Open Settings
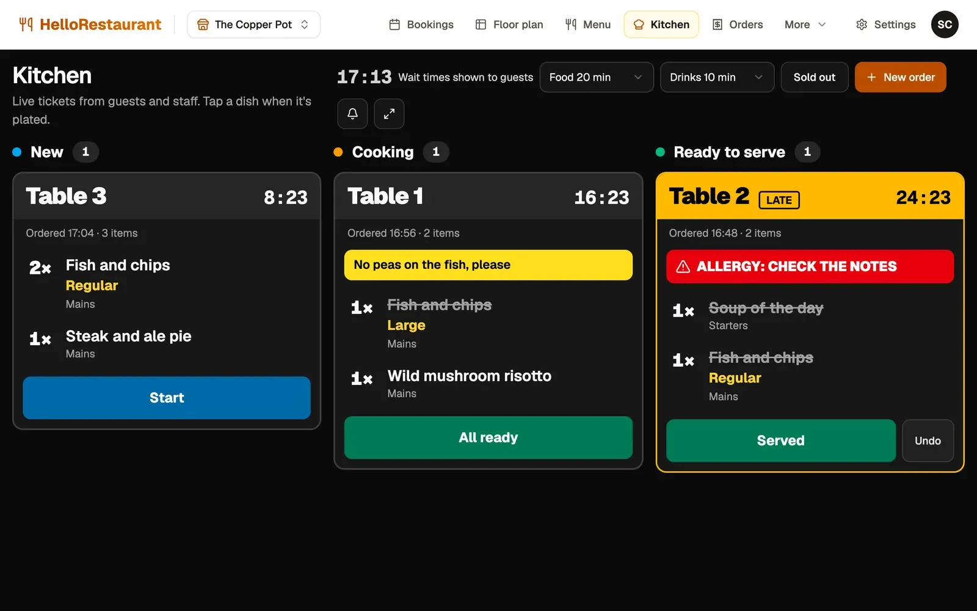The height and width of the screenshot is (611, 977). point(885,24)
